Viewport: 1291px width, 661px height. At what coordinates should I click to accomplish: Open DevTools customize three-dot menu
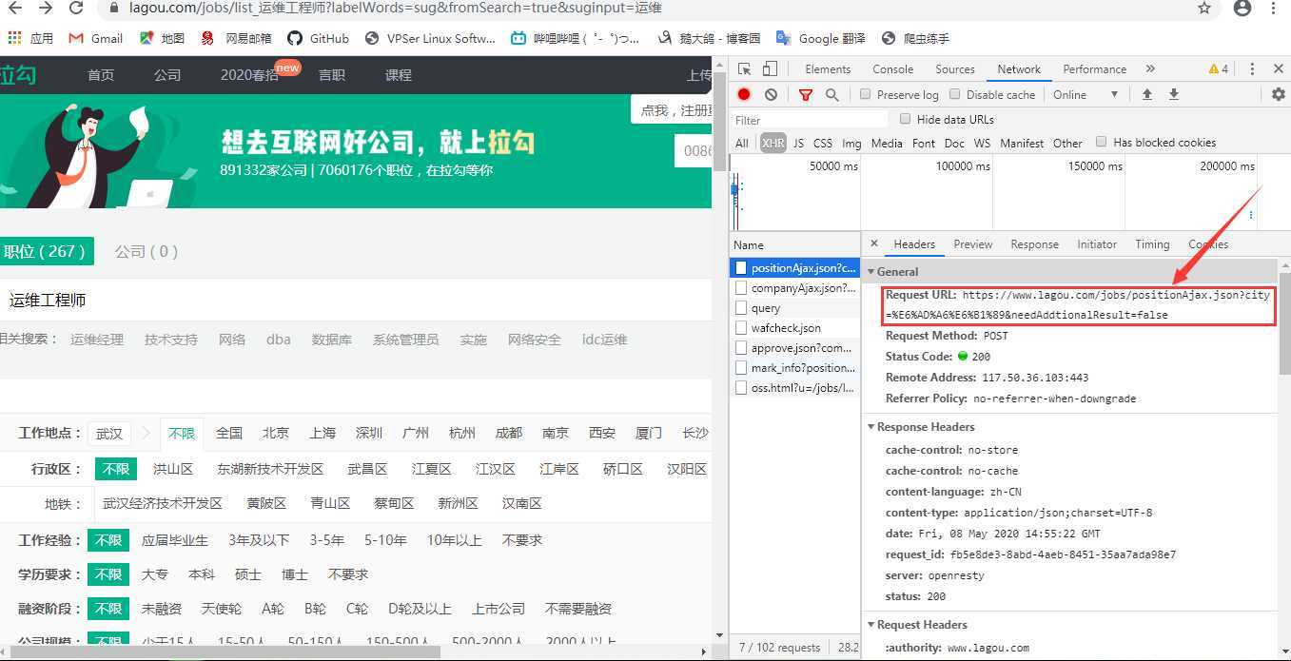[1252, 69]
